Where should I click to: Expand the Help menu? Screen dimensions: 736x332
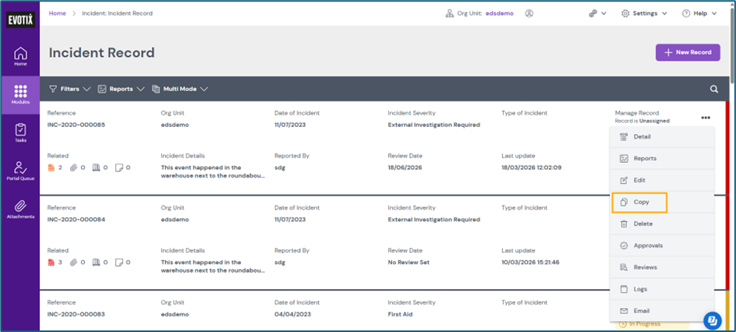click(x=699, y=13)
